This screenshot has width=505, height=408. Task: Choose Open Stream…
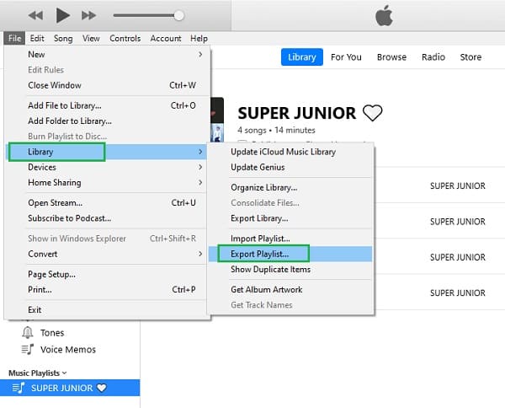(108, 203)
